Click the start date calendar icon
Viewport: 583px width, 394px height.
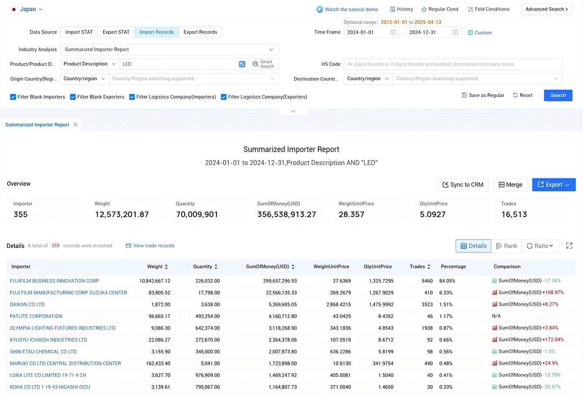tap(393, 32)
